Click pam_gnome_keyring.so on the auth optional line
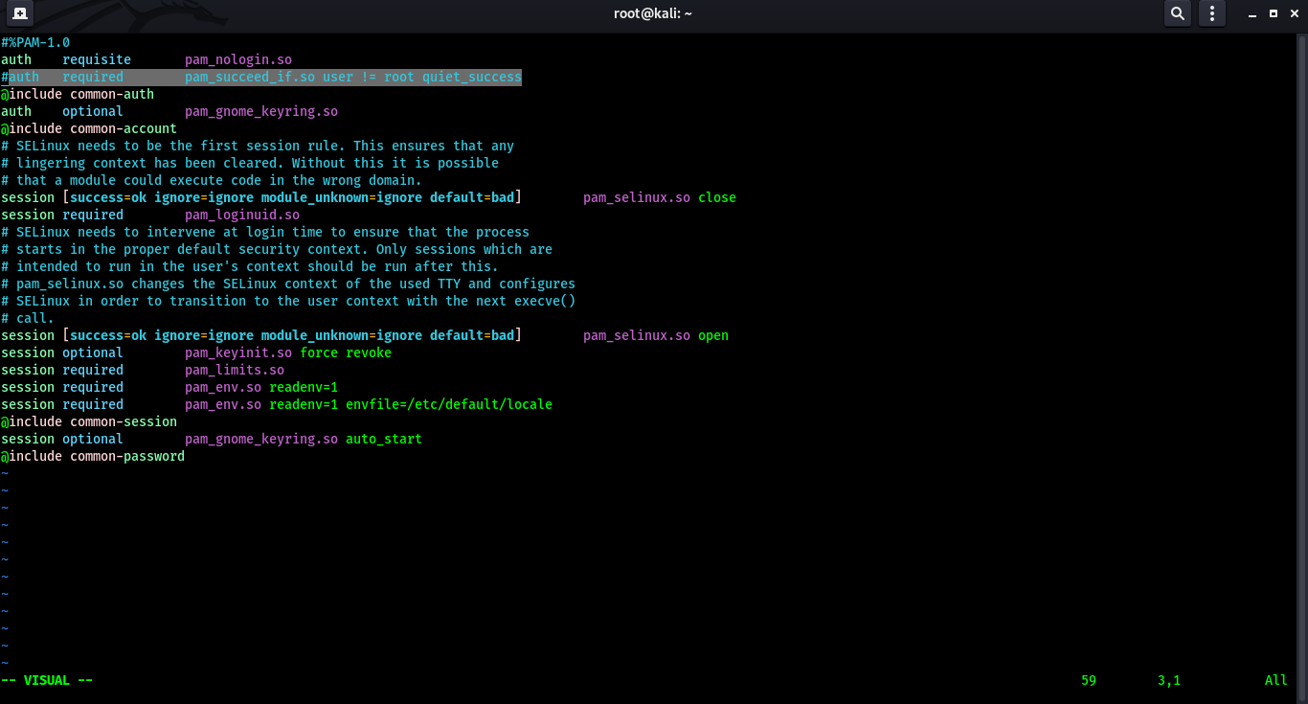This screenshot has width=1308, height=704. coord(261,111)
